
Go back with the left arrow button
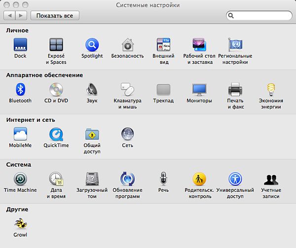click(9, 16)
